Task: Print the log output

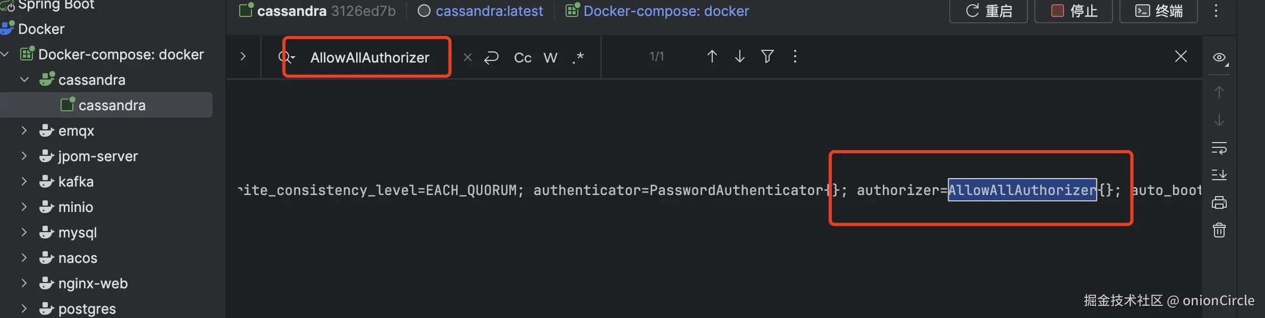Action: 1219,202
